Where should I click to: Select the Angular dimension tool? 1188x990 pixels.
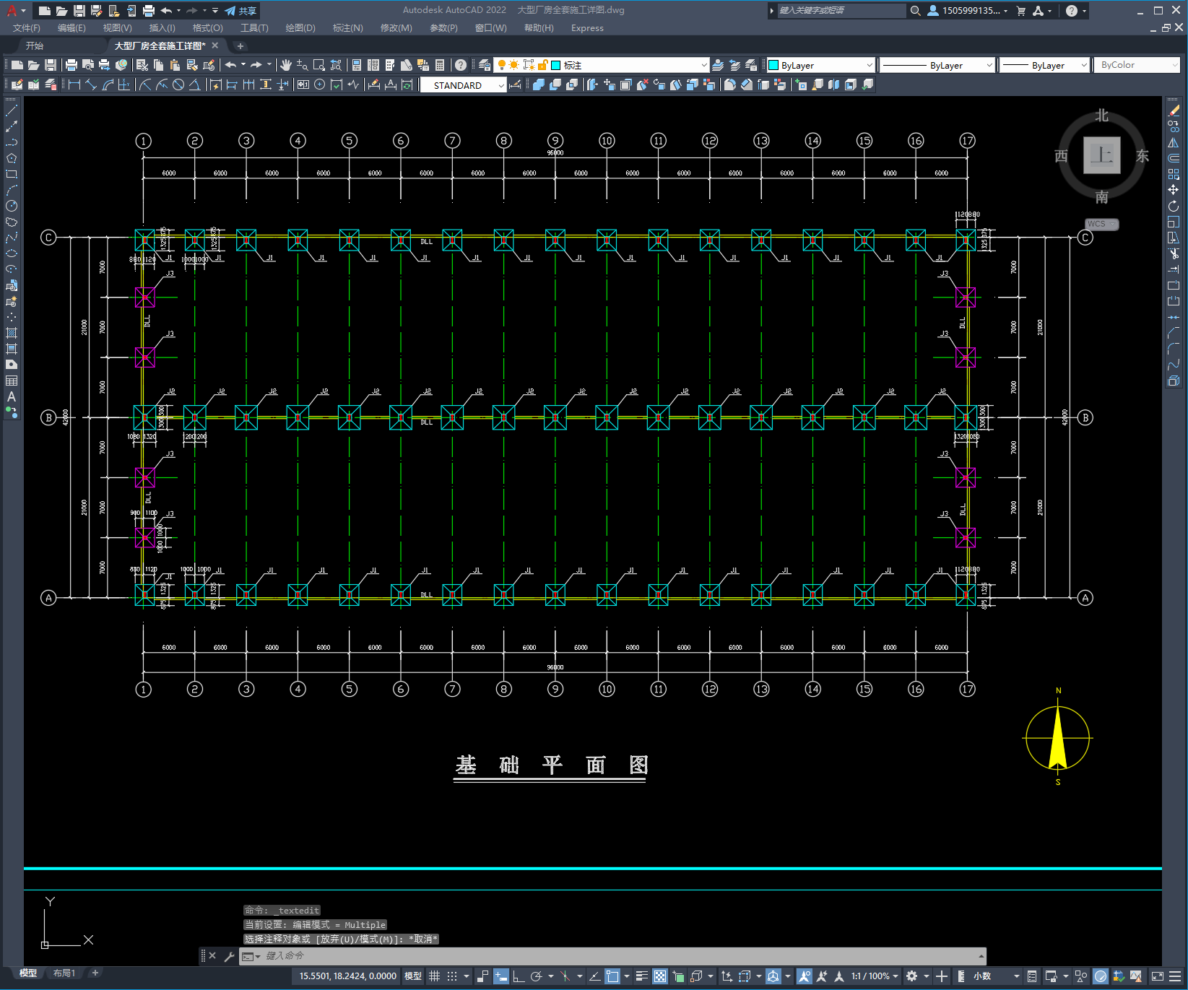[x=194, y=84]
